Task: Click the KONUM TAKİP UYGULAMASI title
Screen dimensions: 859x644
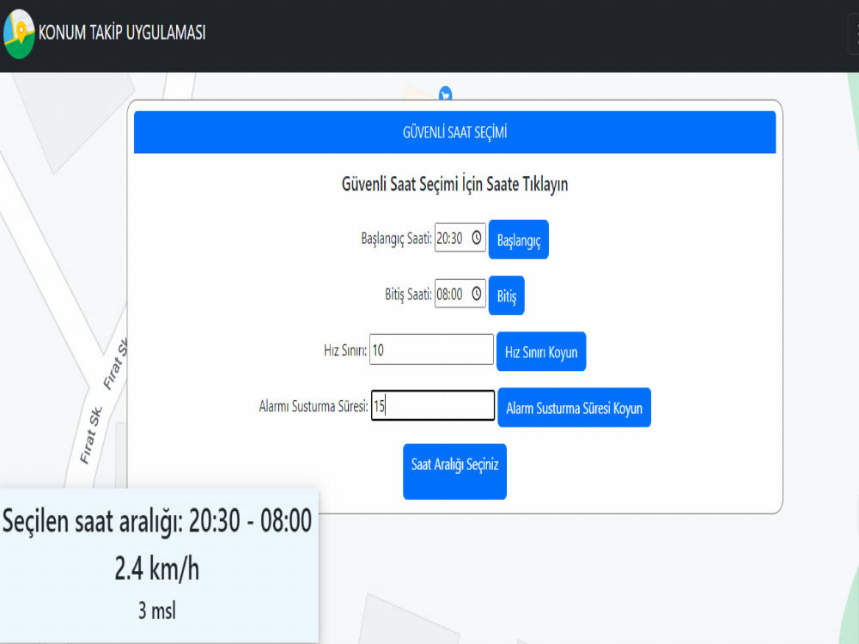Action: click(122, 33)
